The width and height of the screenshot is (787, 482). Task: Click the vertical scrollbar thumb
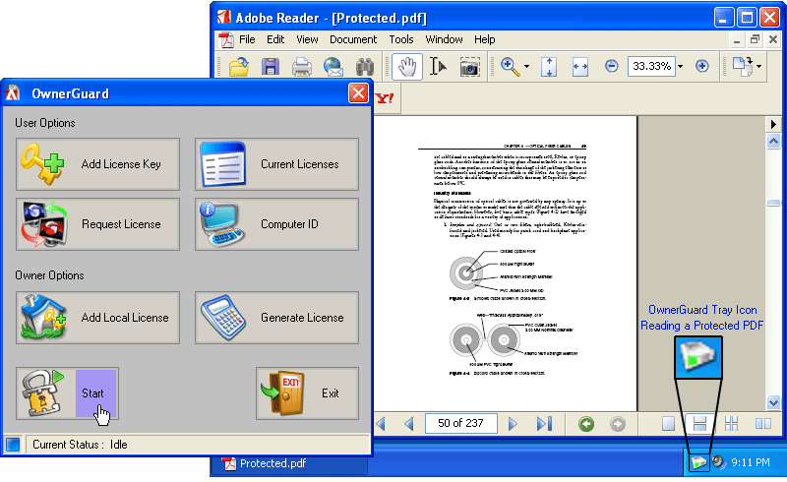point(773,203)
